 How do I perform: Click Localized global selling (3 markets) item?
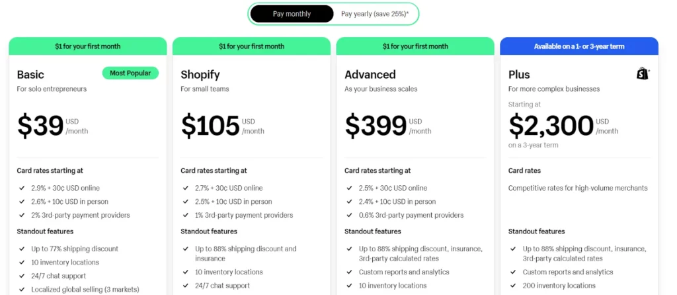click(x=85, y=290)
